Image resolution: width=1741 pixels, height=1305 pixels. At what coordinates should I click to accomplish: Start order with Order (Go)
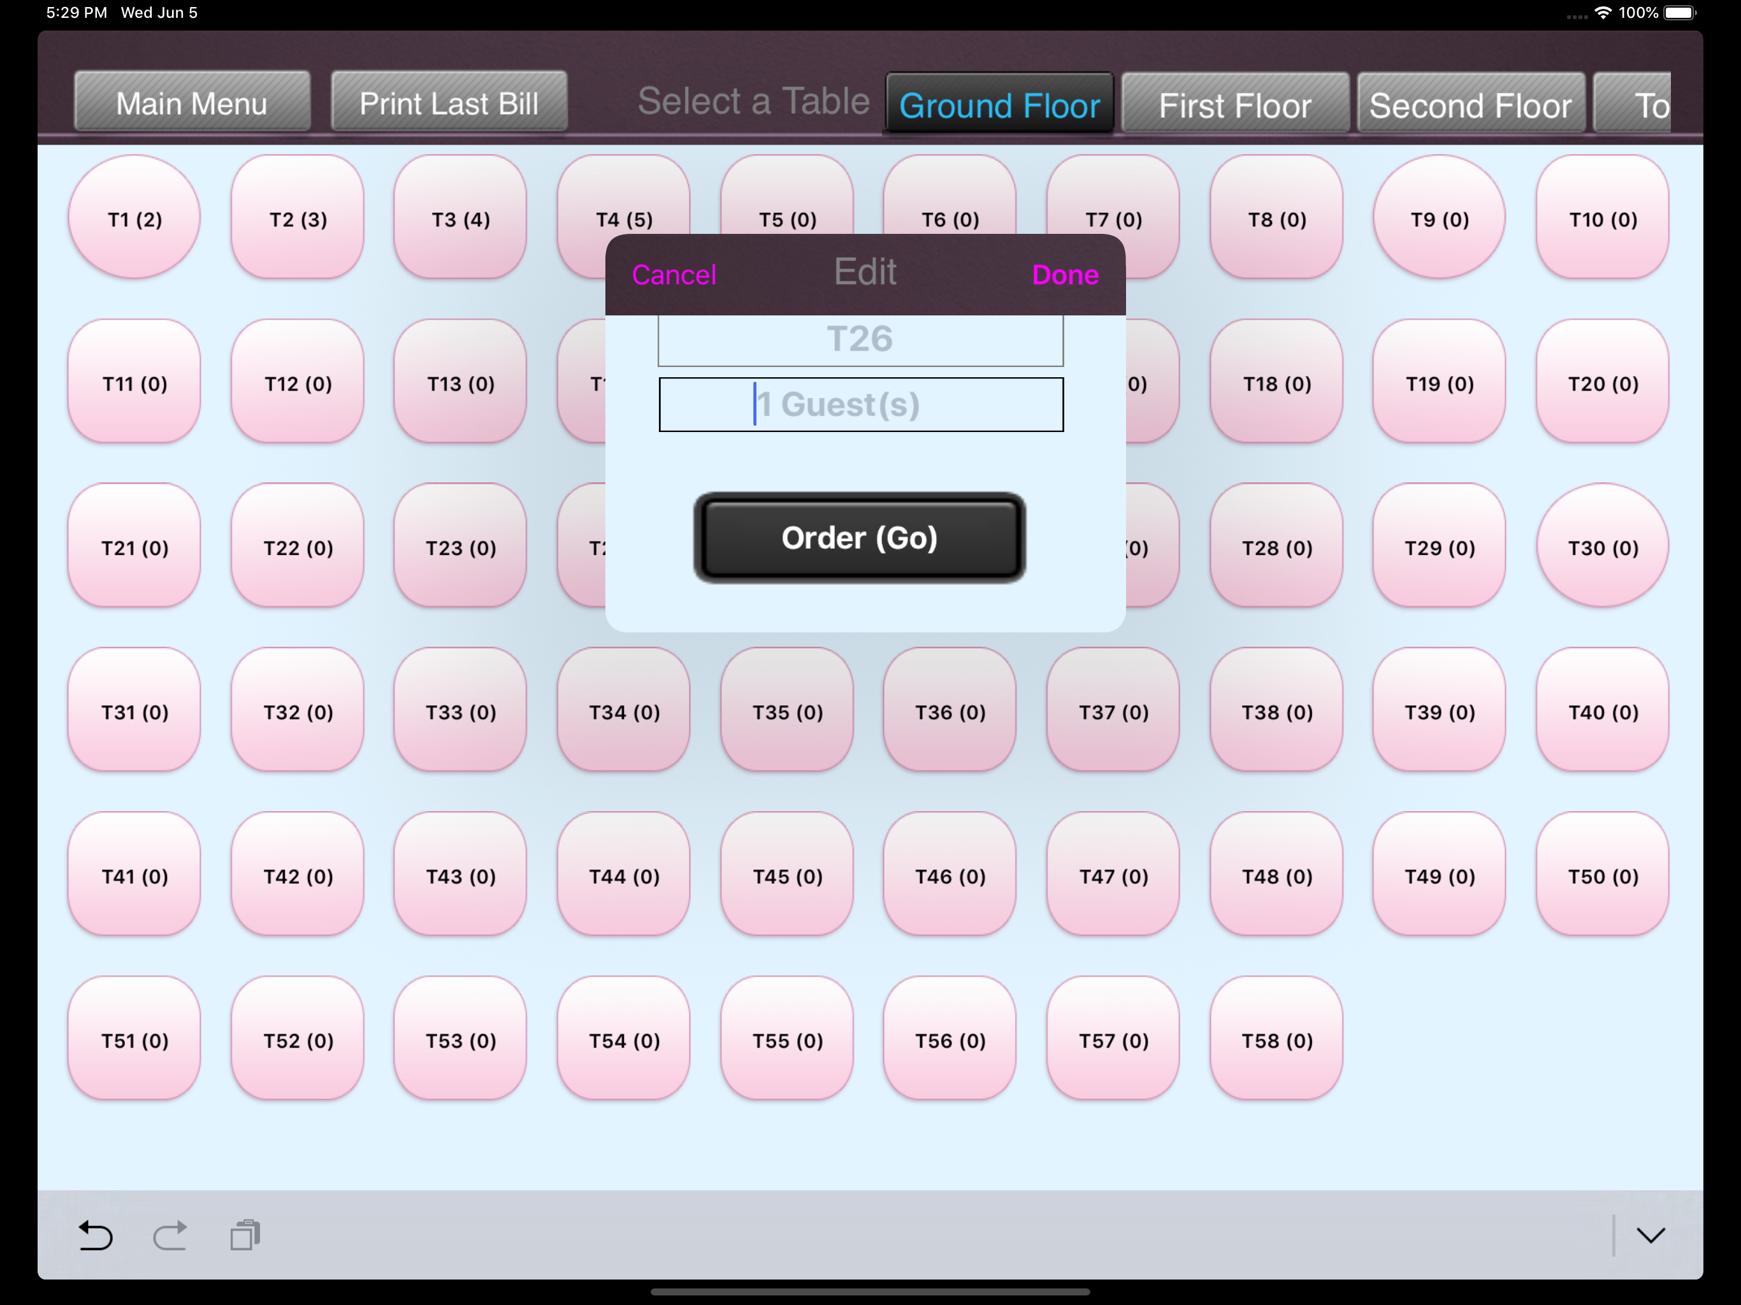click(858, 538)
